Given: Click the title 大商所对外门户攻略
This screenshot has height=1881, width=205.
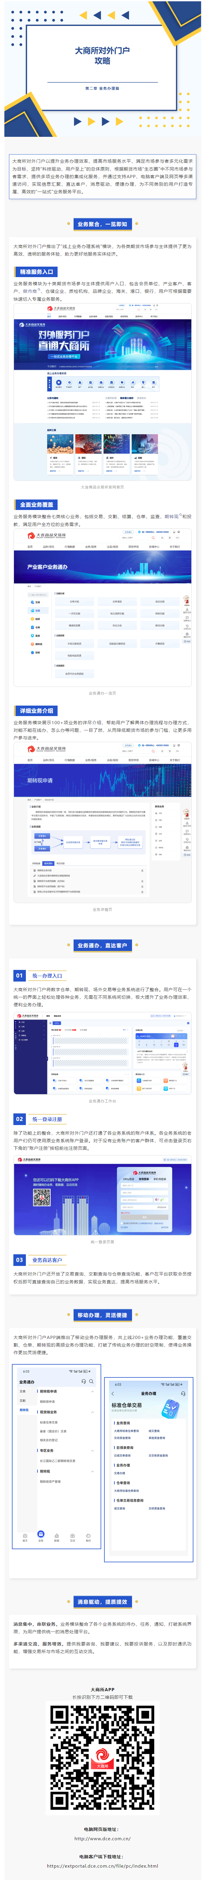Looking at the screenshot, I should pyautogui.click(x=102, y=56).
